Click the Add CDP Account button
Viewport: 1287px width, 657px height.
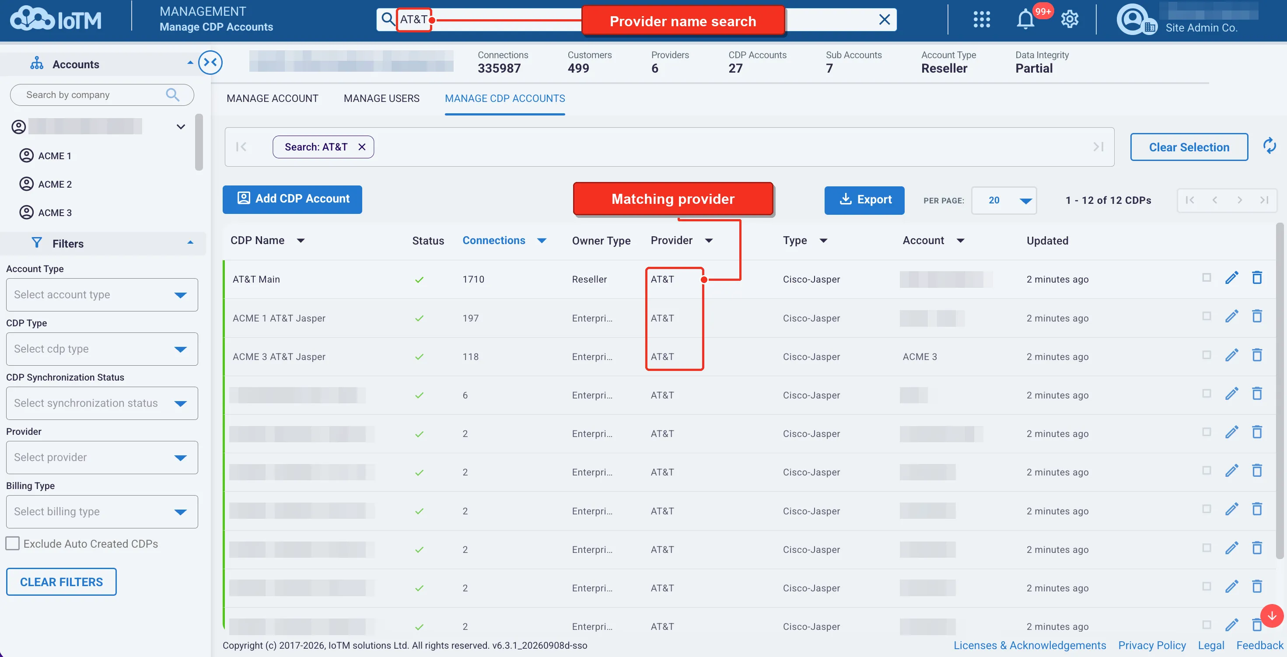coord(292,199)
